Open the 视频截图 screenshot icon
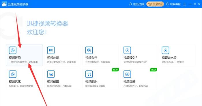The width and height of the screenshot is (202, 106). click(51, 74)
